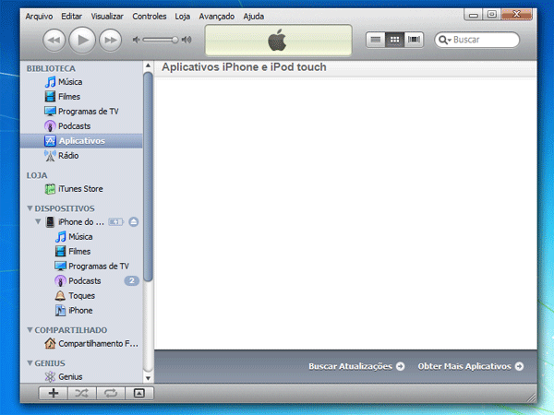Open the search options dropdown magnifier
554x415 pixels.
click(444, 40)
